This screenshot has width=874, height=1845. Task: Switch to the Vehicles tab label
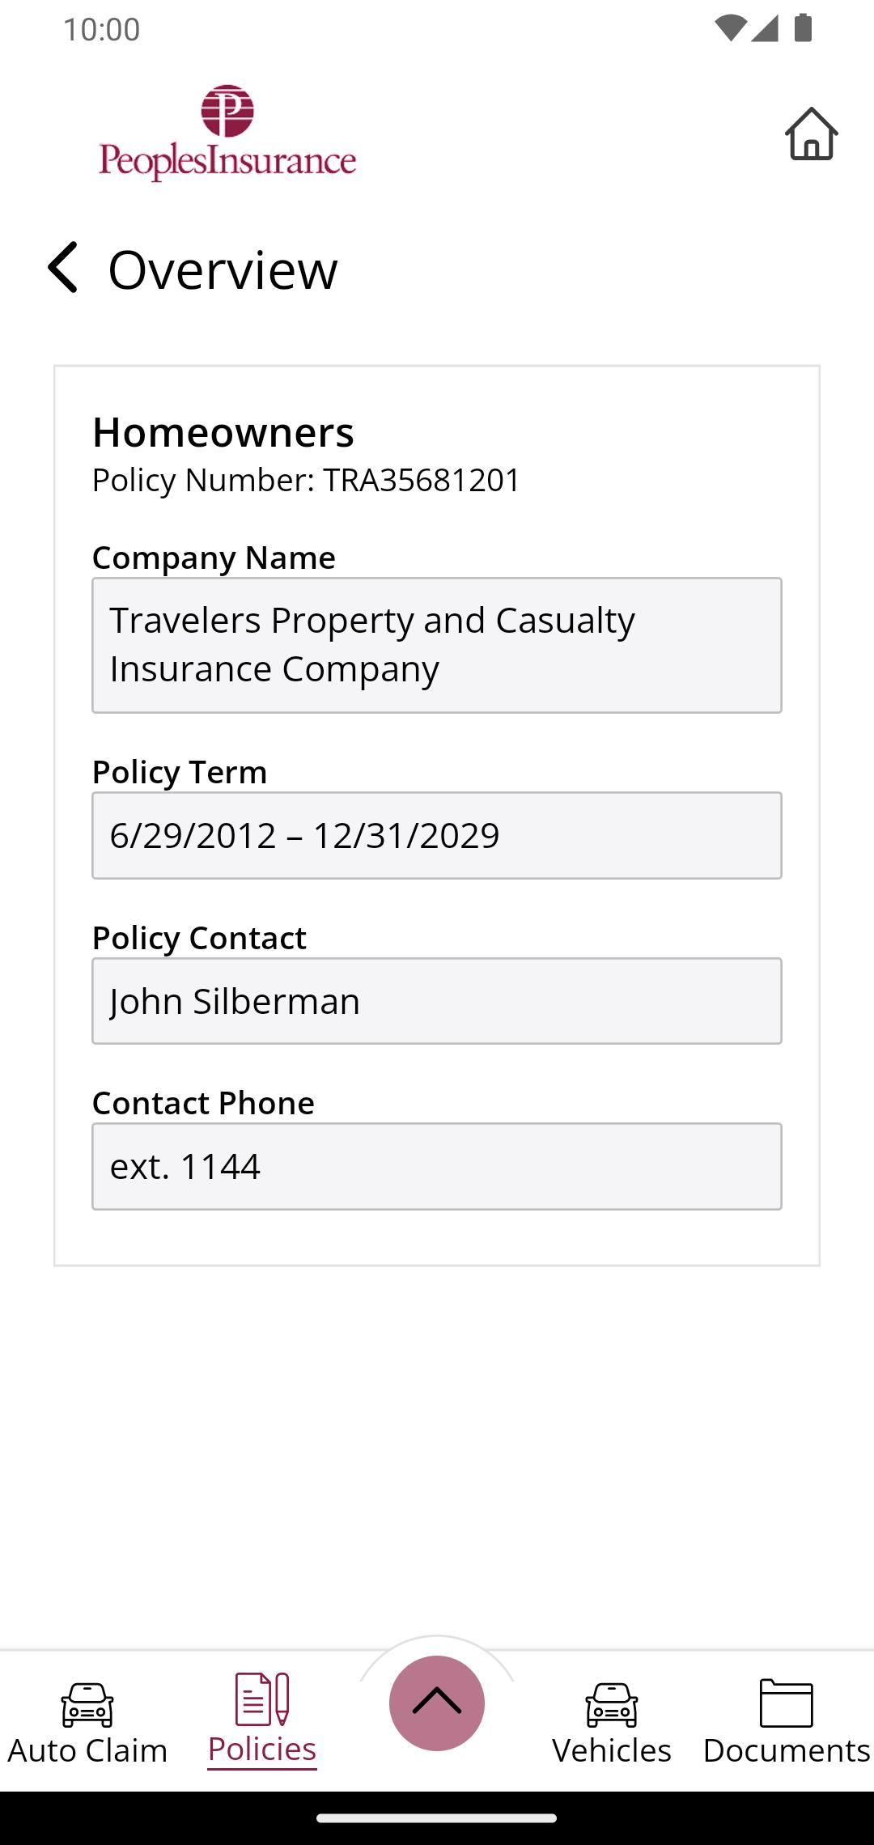click(612, 1750)
